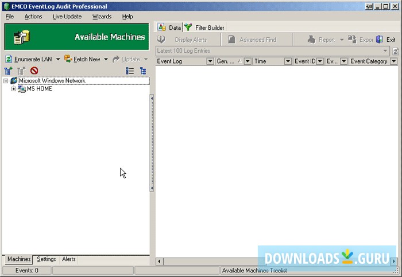This screenshot has width=402, height=277.
Task: Click the Exit button
Action: tap(385, 40)
